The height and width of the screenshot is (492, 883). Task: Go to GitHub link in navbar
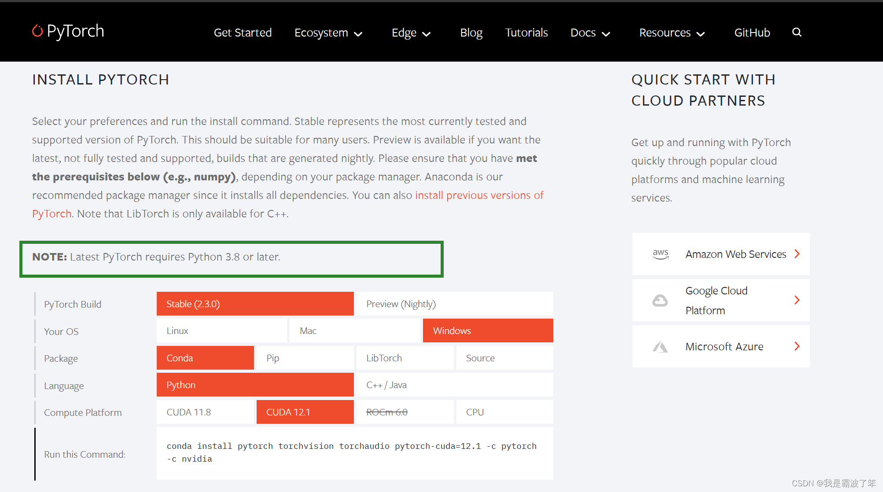752,33
